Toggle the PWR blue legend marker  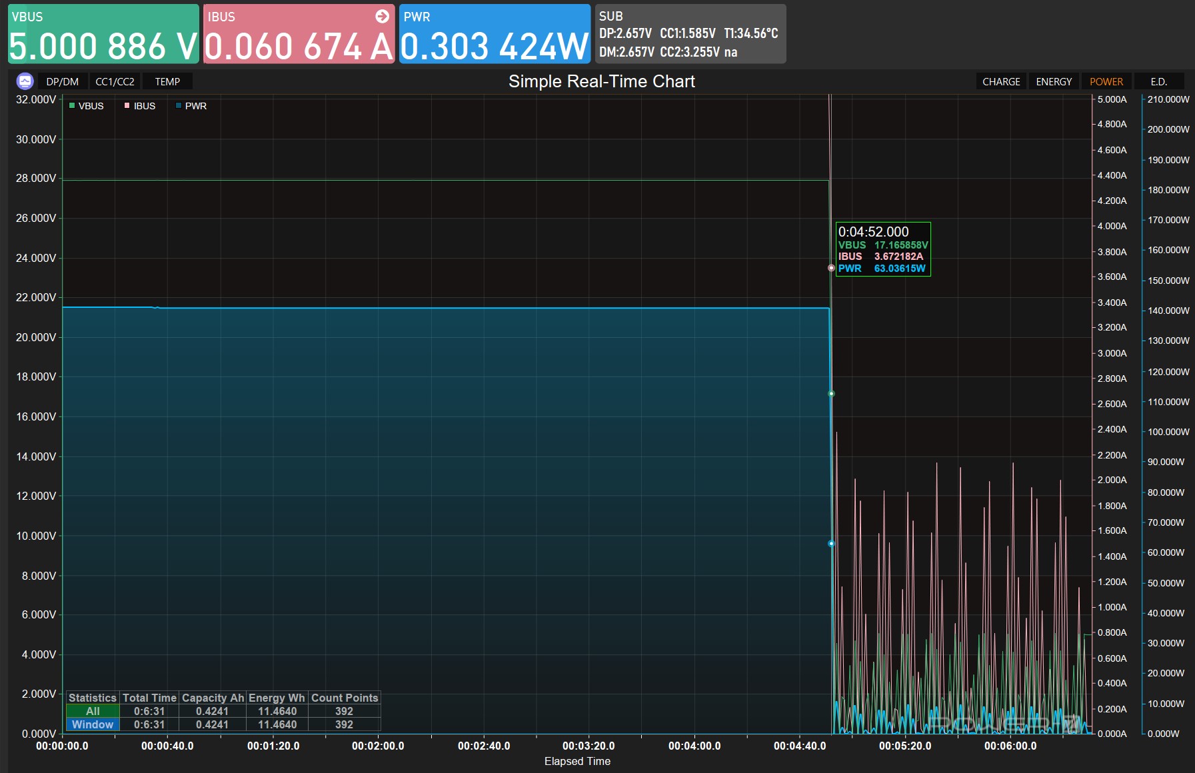coord(179,106)
